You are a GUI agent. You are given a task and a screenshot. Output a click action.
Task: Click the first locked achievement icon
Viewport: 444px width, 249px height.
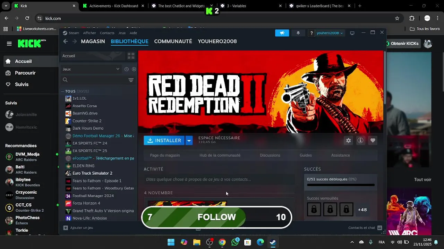point(314,210)
